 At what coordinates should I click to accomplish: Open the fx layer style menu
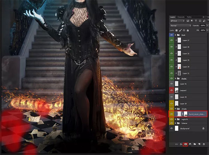click(x=181, y=144)
